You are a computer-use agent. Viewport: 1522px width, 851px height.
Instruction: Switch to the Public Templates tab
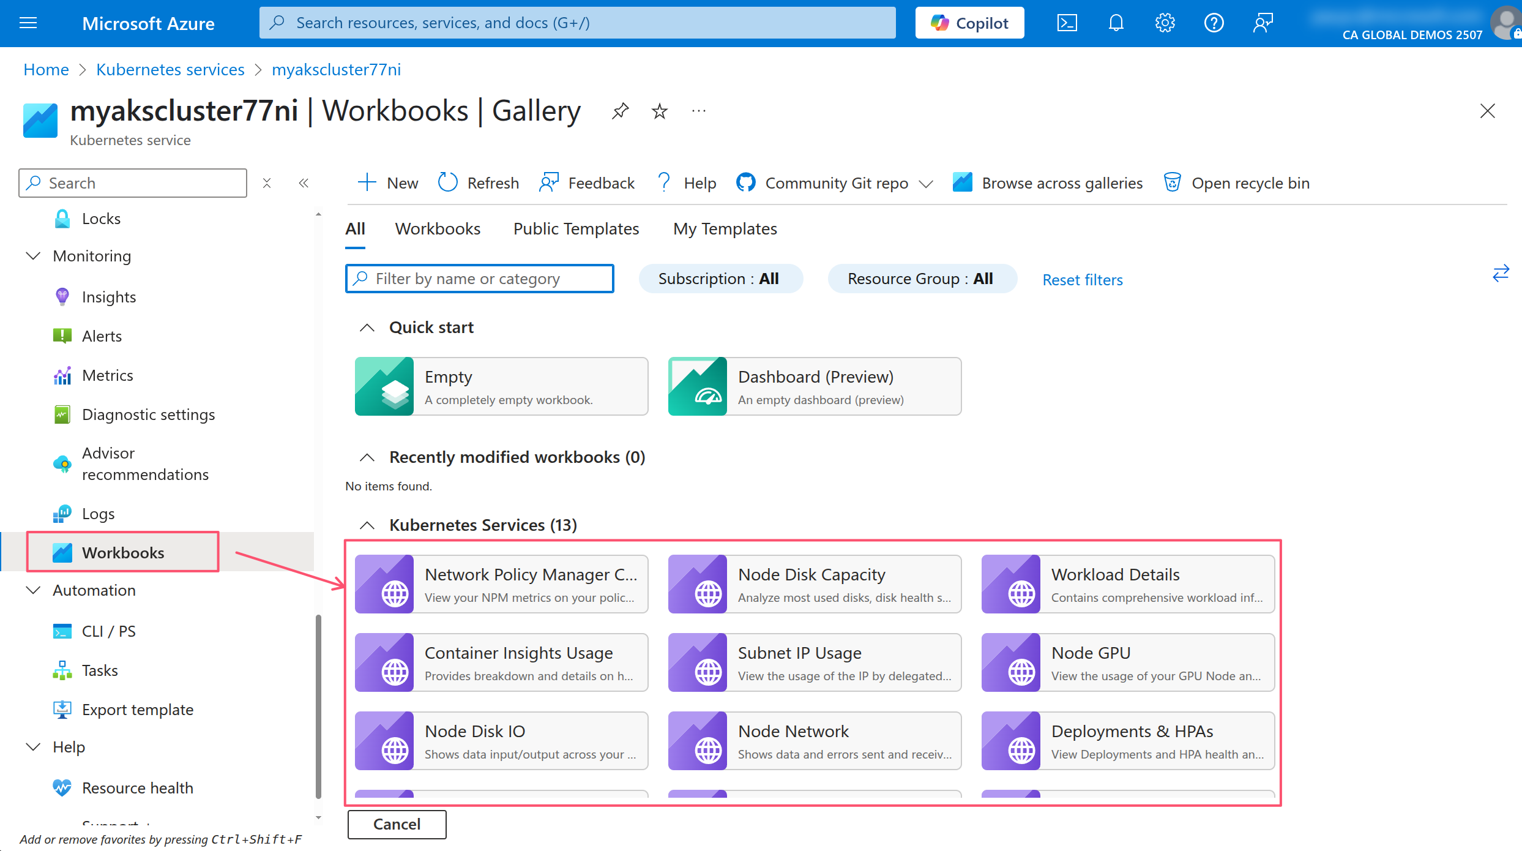(x=576, y=229)
